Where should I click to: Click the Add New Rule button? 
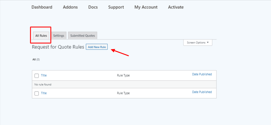97,47
